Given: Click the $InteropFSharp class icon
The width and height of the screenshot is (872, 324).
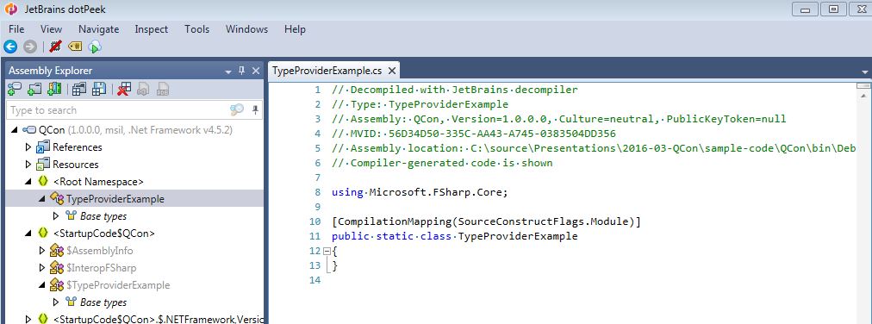Looking at the screenshot, I should click(56, 268).
